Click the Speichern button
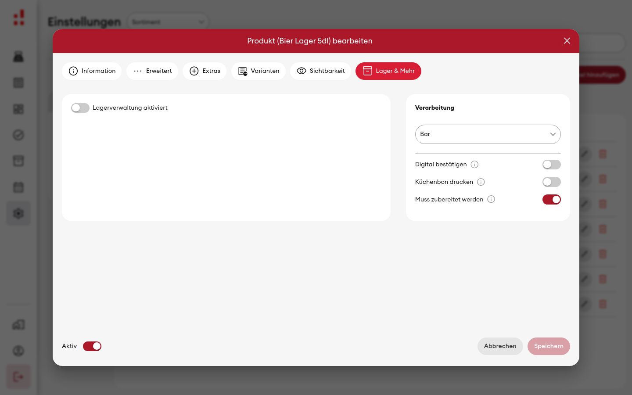This screenshot has width=632, height=395. (549, 346)
